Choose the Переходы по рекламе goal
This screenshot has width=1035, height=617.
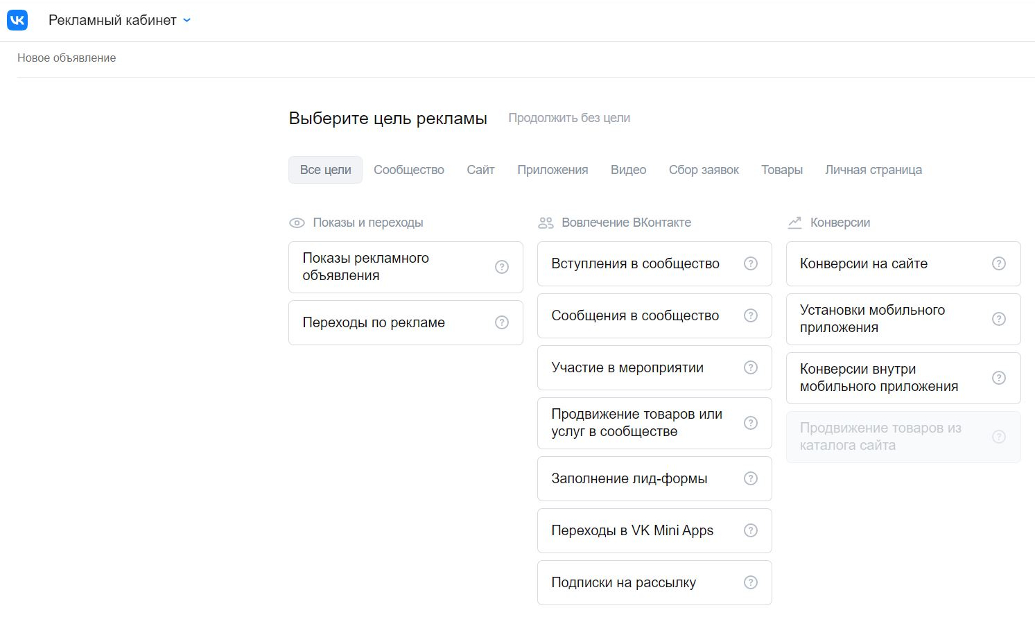point(406,322)
